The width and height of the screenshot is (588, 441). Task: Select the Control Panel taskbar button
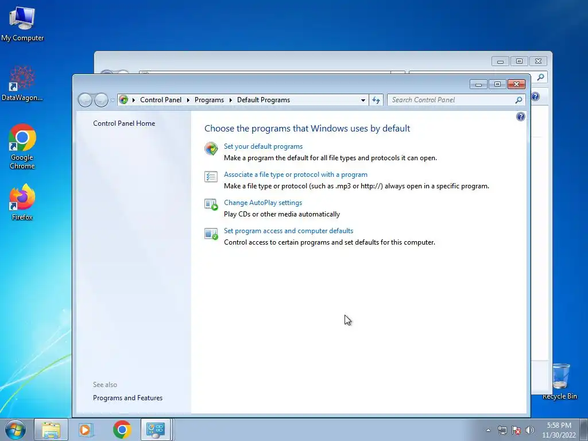point(156,430)
